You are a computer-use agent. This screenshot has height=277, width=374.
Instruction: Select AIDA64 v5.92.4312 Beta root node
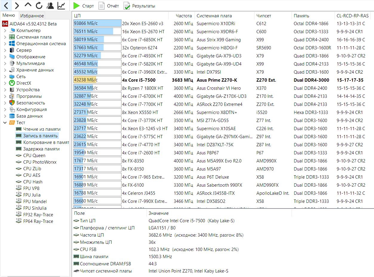33,24
